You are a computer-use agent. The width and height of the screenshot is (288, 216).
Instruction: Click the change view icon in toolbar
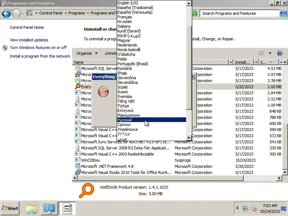point(261,53)
